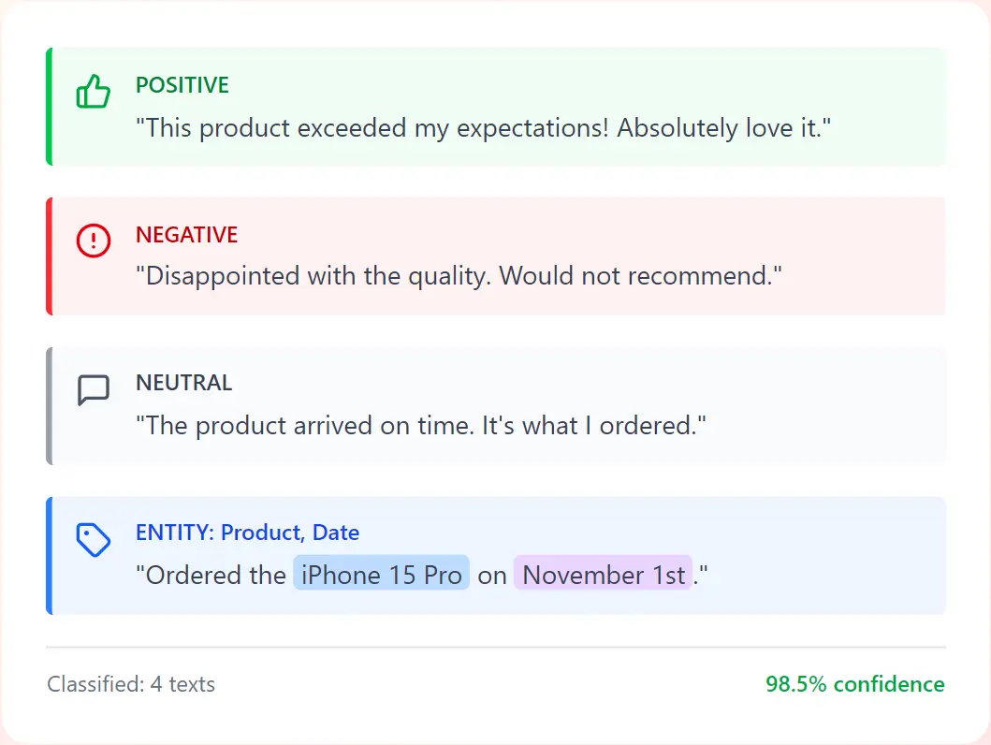Click the ENTITY: Product, Date heading
This screenshot has height=745, width=991.
tap(248, 533)
